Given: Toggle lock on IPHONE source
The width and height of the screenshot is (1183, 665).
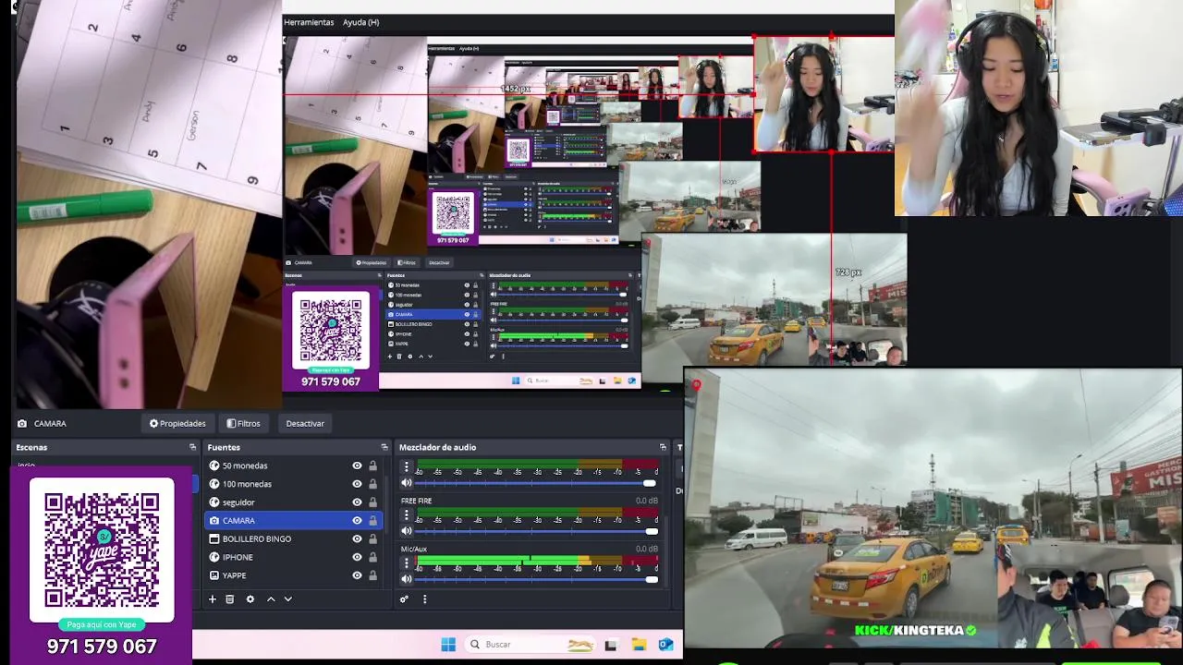Looking at the screenshot, I should click(x=373, y=557).
